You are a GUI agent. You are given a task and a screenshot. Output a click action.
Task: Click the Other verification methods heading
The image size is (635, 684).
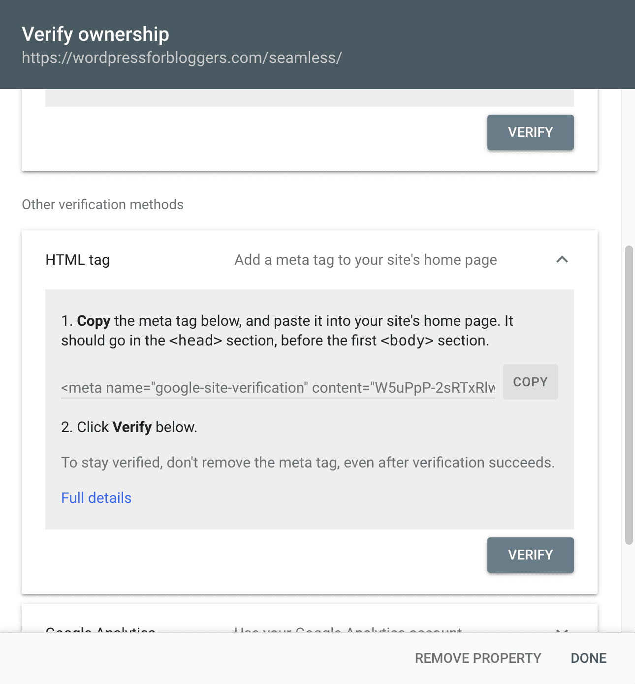102,204
